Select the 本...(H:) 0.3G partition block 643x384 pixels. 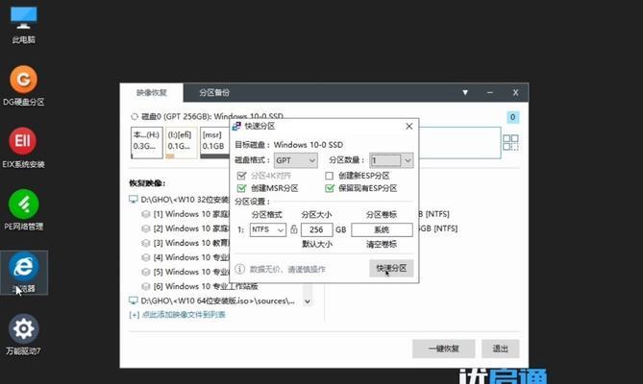tap(147, 142)
